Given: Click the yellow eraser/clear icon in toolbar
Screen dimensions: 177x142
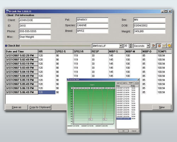Looking at the screenshot, I should point(169,46).
